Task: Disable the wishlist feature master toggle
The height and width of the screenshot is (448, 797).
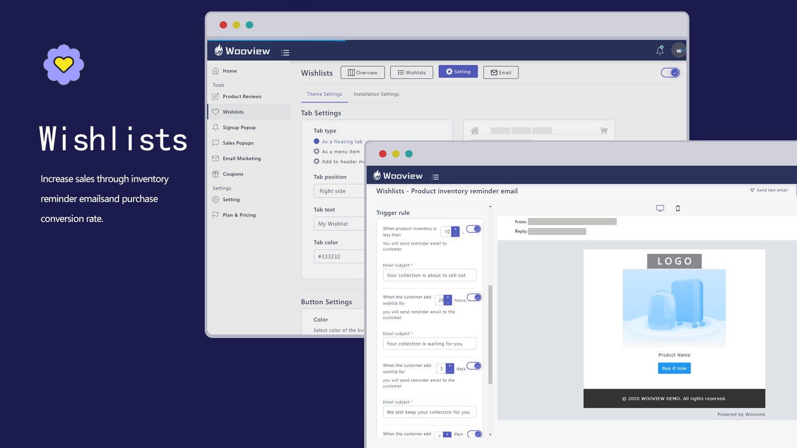Action: coord(670,72)
